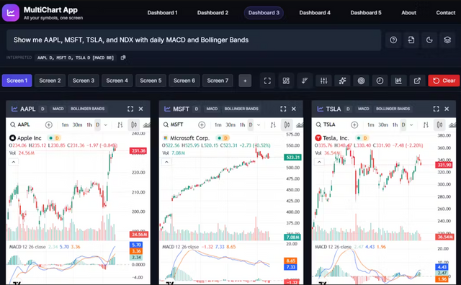Expand interval dropdown on AAPL chart

pos(106,125)
